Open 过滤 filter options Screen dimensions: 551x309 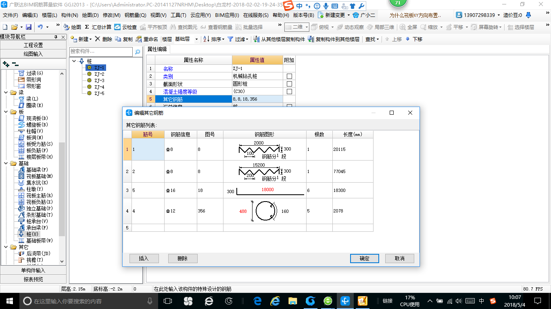click(237, 39)
